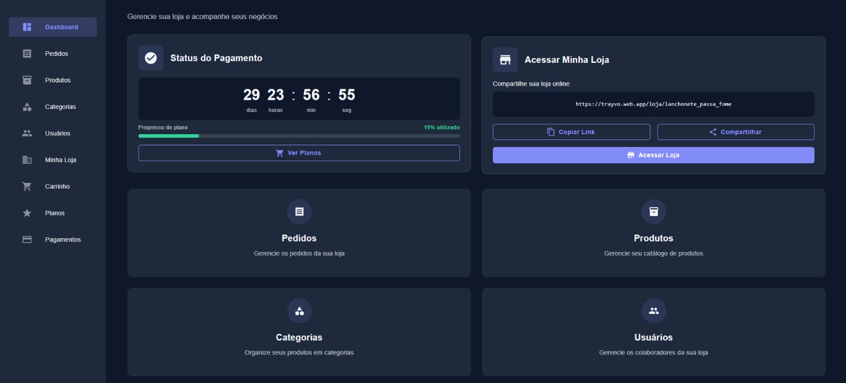The height and width of the screenshot is (383, 846).
Task: Click the countdown "29" days value
Action: (x=251, y=95)
